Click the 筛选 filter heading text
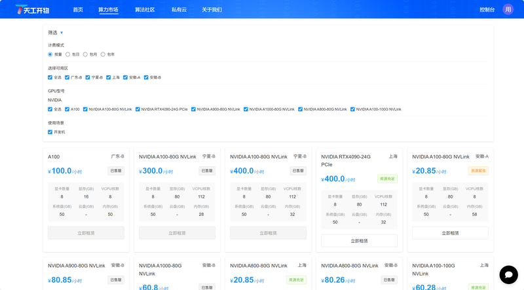 tap(52, 33)
